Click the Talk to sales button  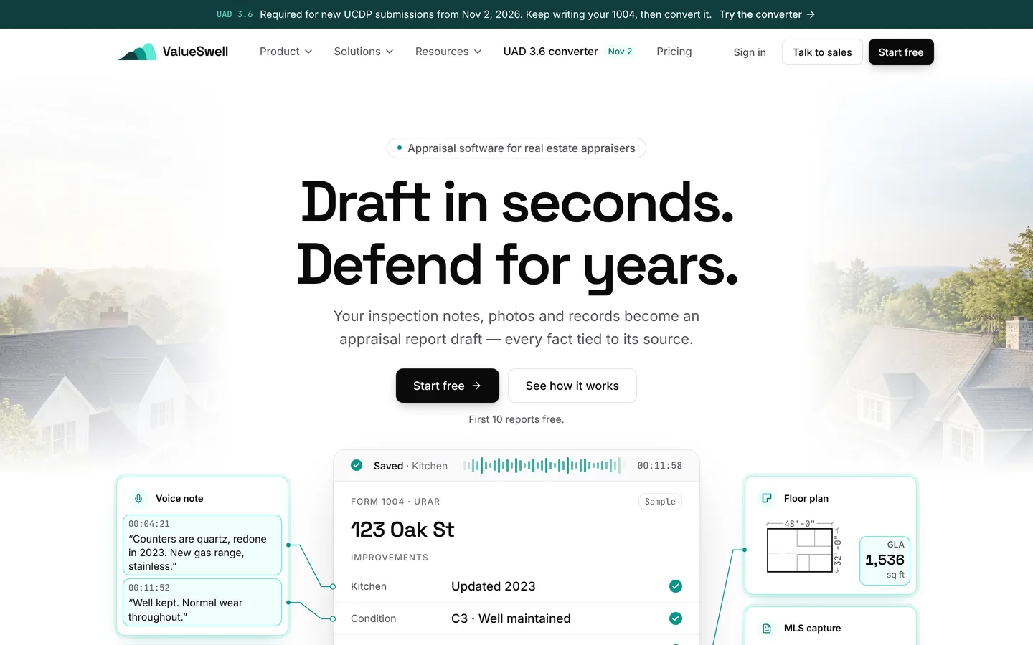point(822,52)
